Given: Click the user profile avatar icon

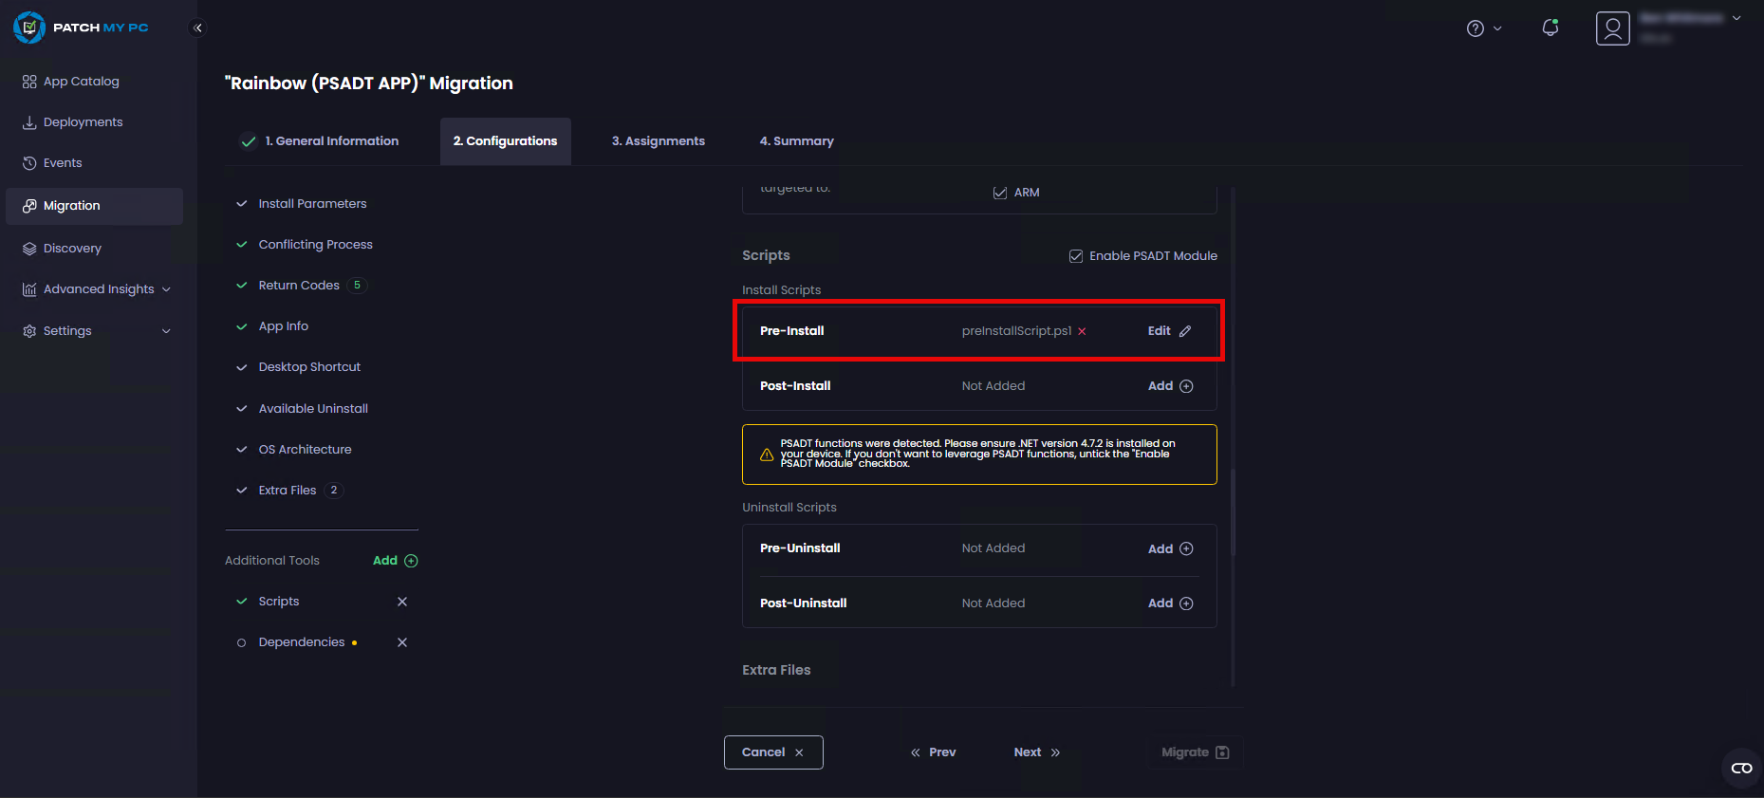Looking at the screenshot, I should pos(1612,28).
